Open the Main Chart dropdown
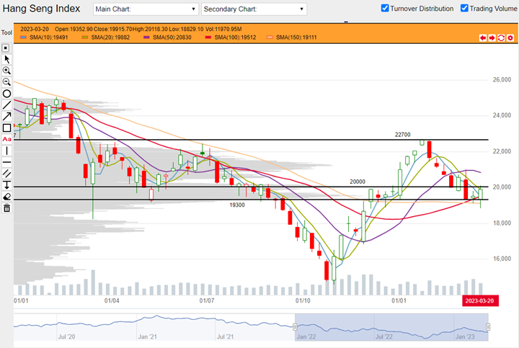The width and height of the screenshot is (519, 348). (x=146, y=9)
